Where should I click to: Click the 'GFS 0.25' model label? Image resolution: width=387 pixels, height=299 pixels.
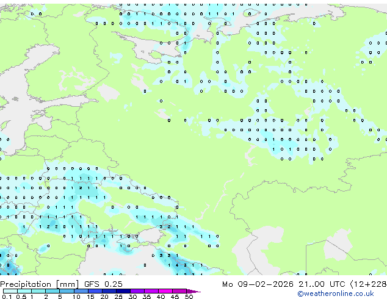coord(103,284)
